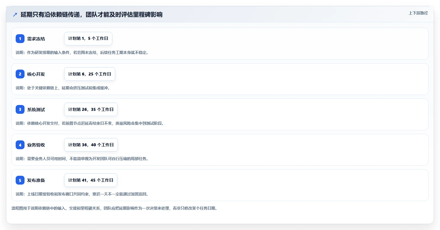
Task: Click the 上下游路径 label in the header
Action: click(x=418, y=13)
